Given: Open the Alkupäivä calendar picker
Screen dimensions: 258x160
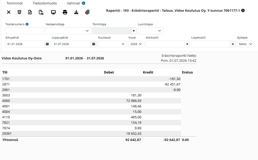Looking at the screenshot, I should (47, 44).
